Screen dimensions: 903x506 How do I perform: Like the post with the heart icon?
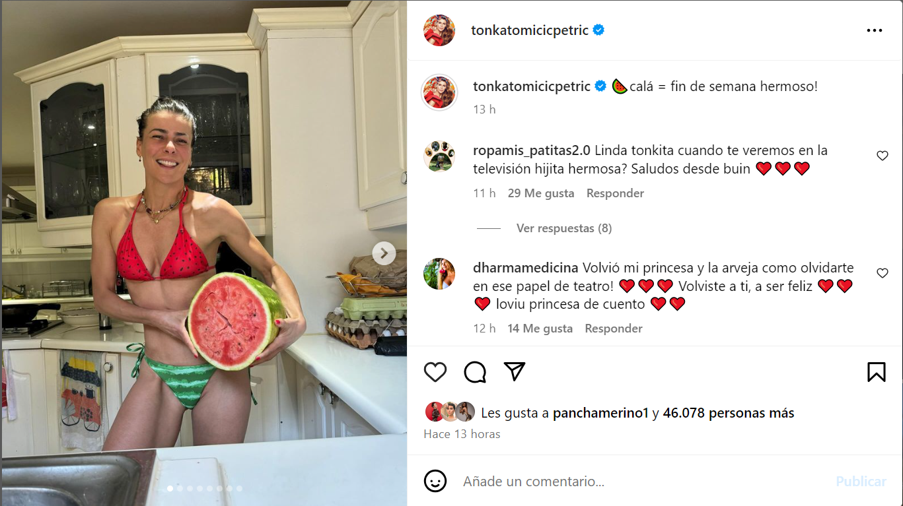435,372
